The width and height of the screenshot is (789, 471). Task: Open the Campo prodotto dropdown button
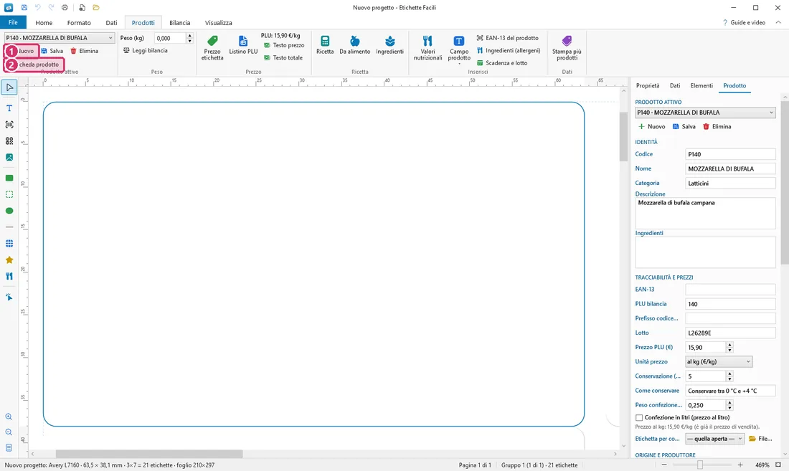point(459,49)
